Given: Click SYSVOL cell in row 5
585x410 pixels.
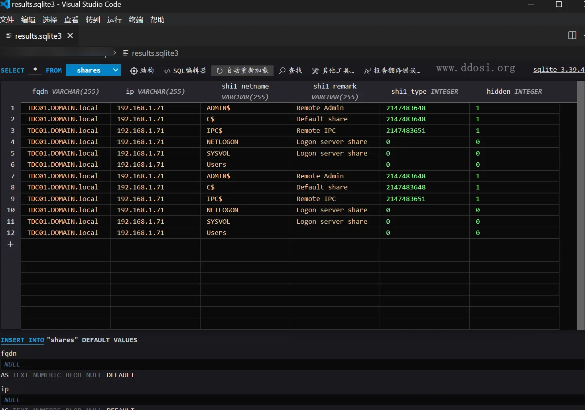Looking at the screenshot, I should click(245, 153).
